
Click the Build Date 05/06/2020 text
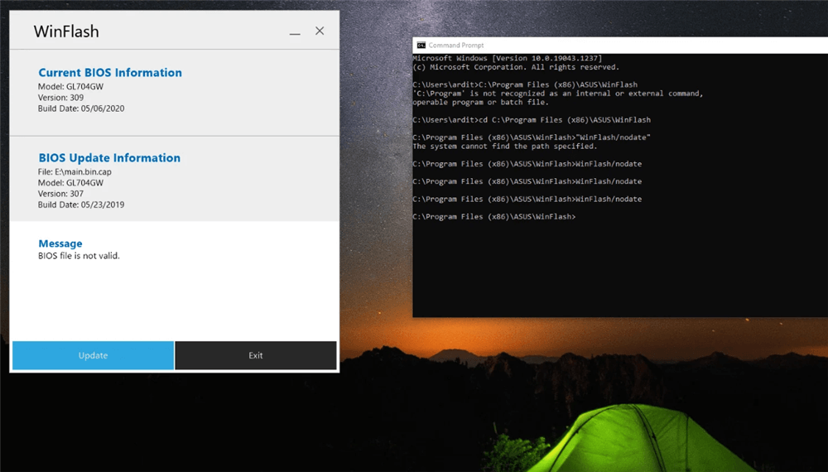(81, 108)
